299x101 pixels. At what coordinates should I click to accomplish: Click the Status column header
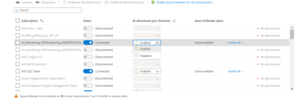[87, 21]
